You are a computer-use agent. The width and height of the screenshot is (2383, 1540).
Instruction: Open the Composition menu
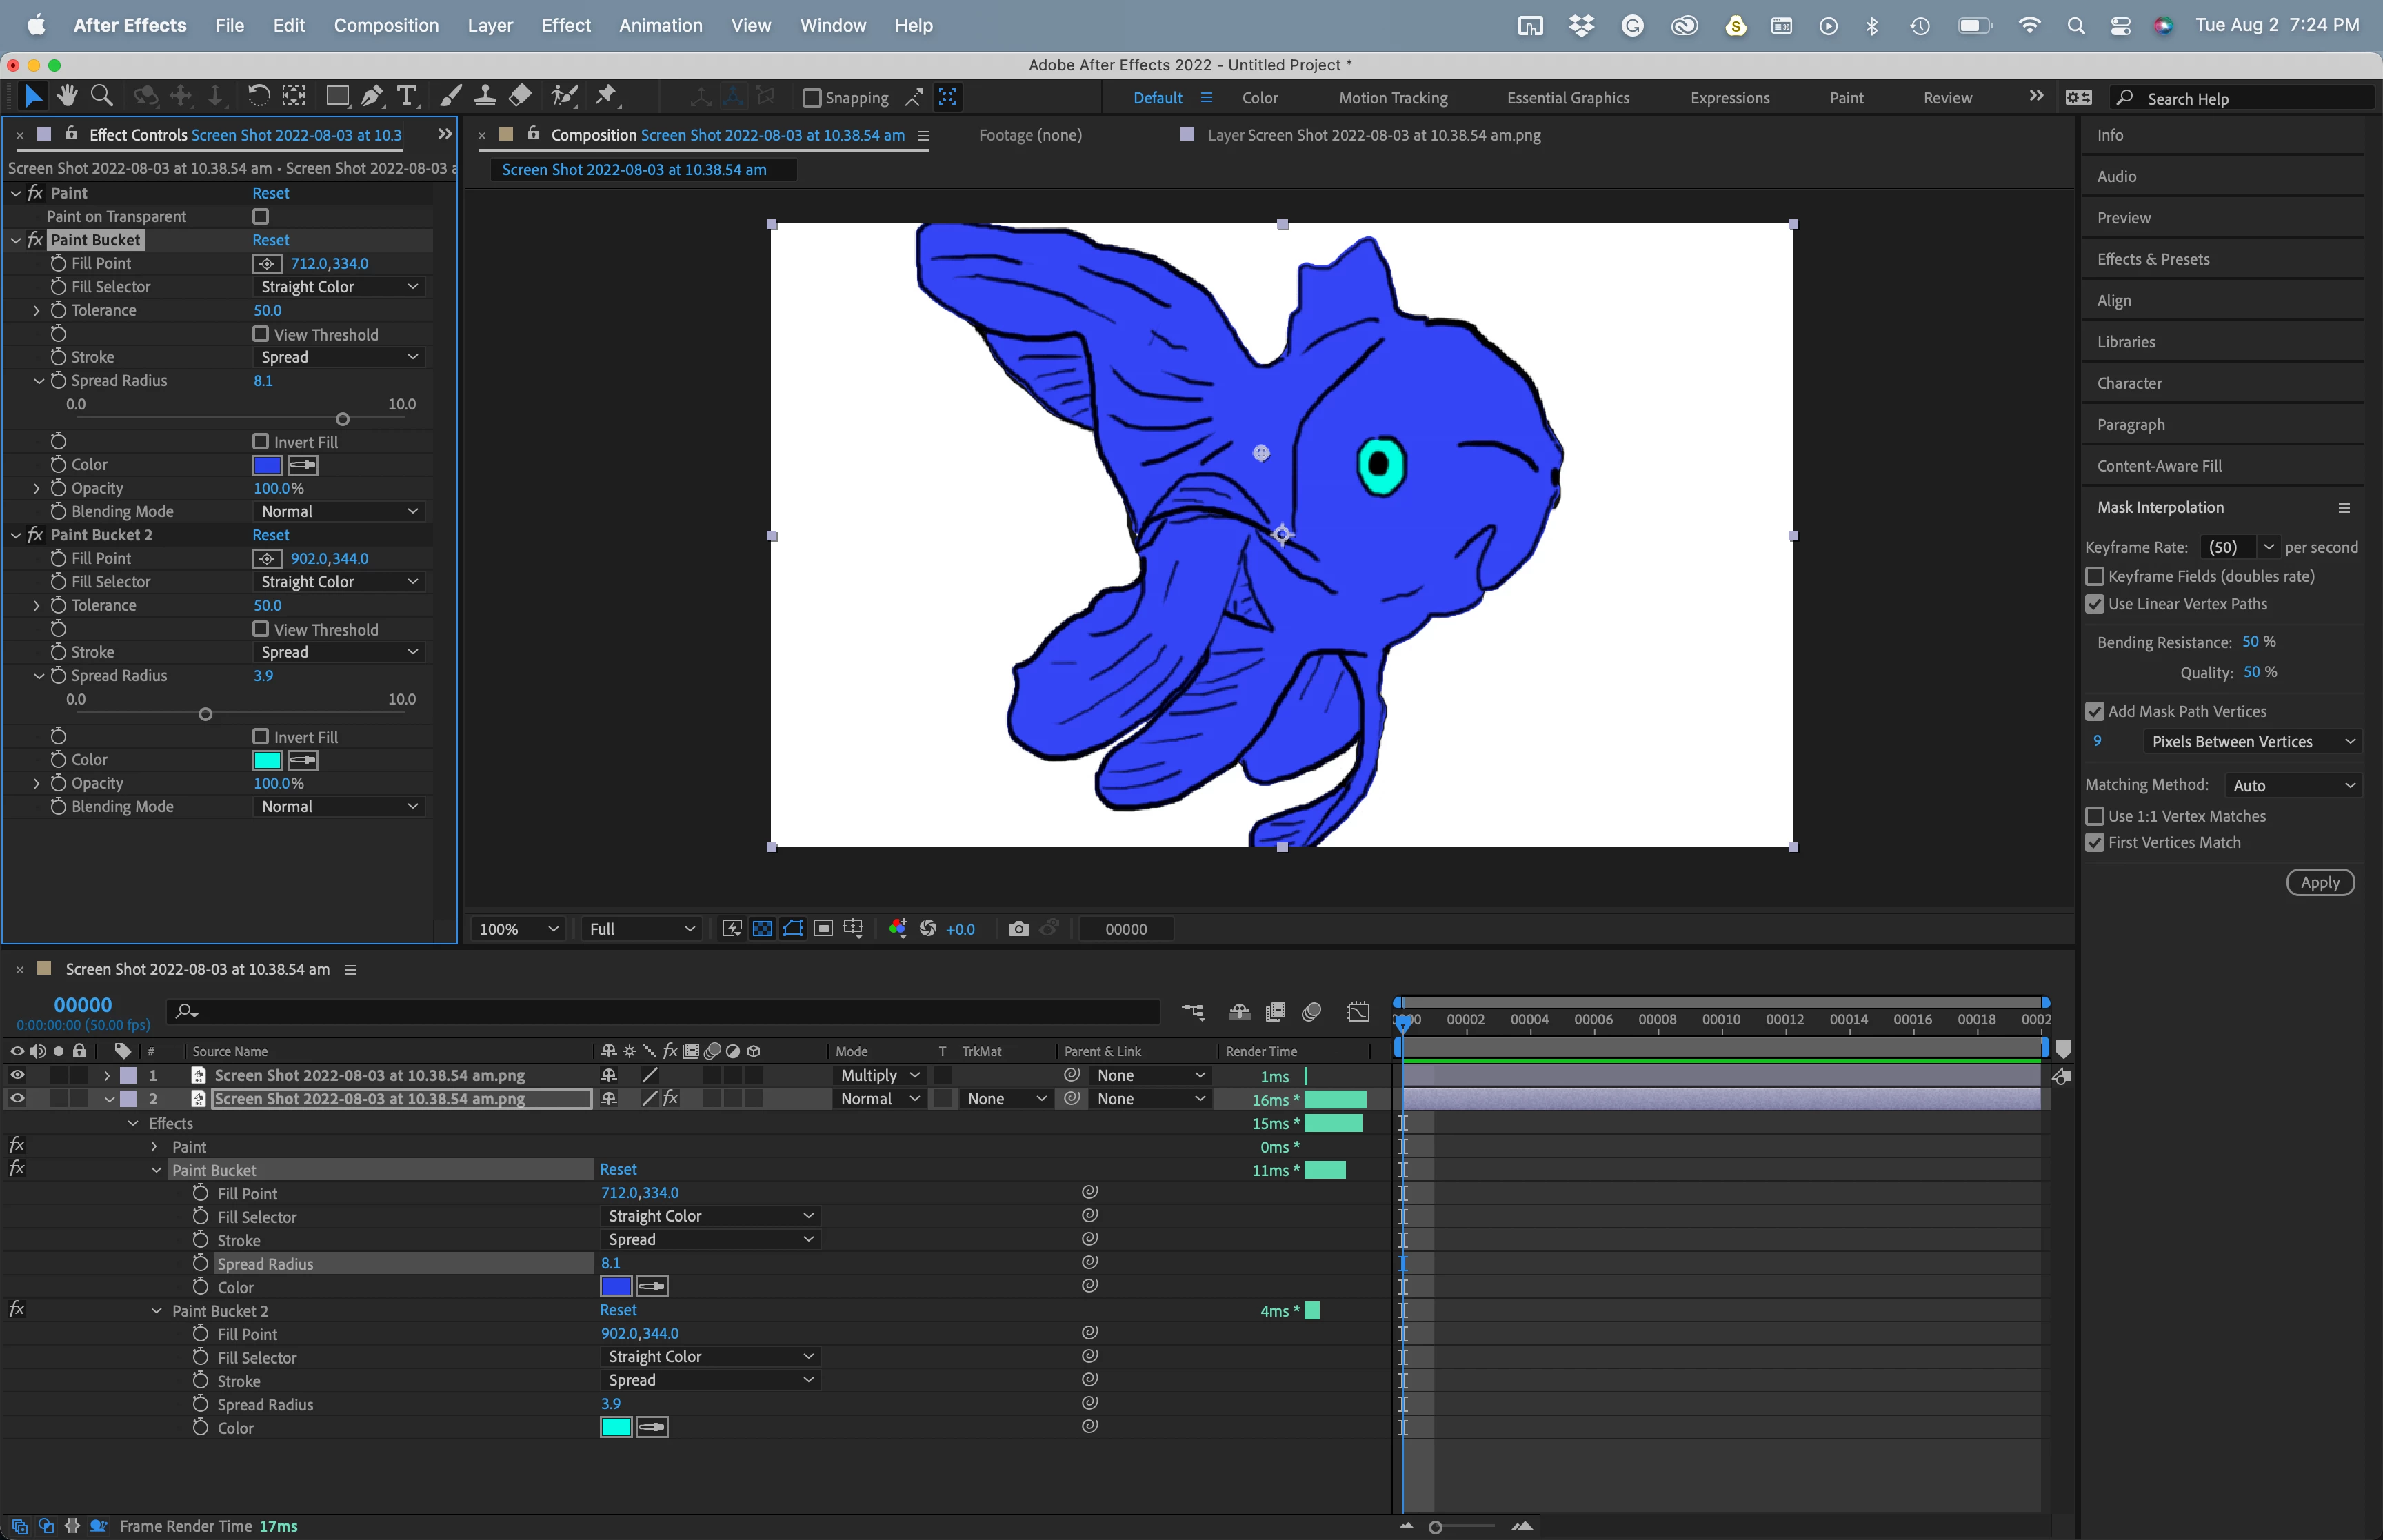pyautogui.click(x=386, y=25)
